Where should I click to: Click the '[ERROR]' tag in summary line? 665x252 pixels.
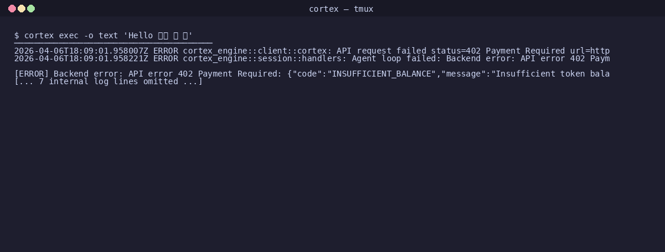coord(31,74)
